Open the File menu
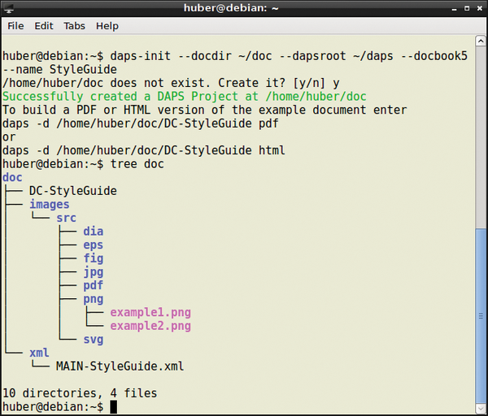488x416 pixels. pyautogui.click(x=15, y=26)
